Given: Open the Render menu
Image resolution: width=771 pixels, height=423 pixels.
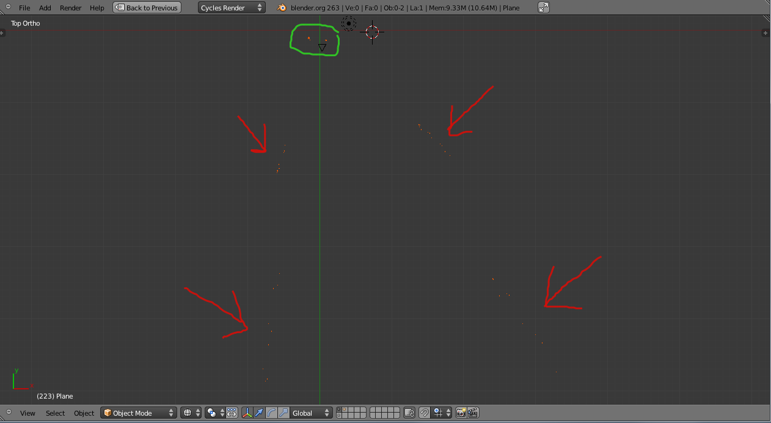Looking at the screenshot, I should [x=71, y=8].
